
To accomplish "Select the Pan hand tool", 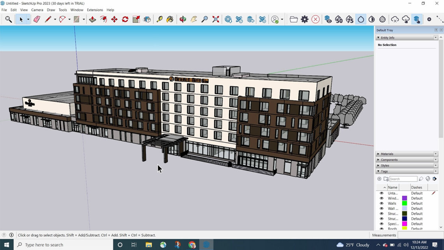I will click(x=193, y=19).
